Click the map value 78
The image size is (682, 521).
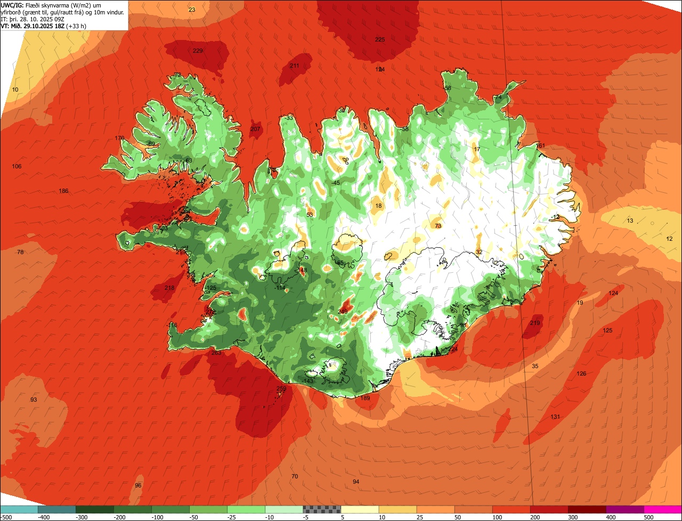tap(20, 252)
